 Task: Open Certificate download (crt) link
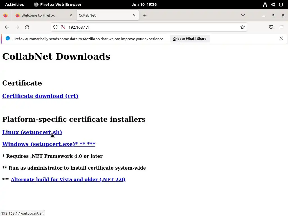point(40,96)
